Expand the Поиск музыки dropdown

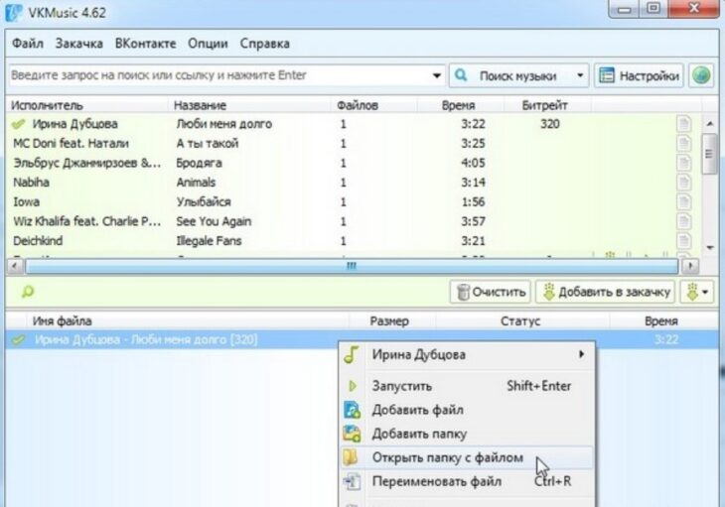579,76
